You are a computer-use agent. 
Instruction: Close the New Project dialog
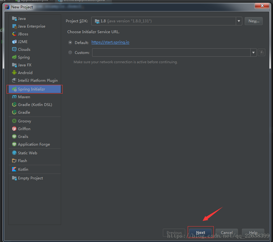coord(262,6)
